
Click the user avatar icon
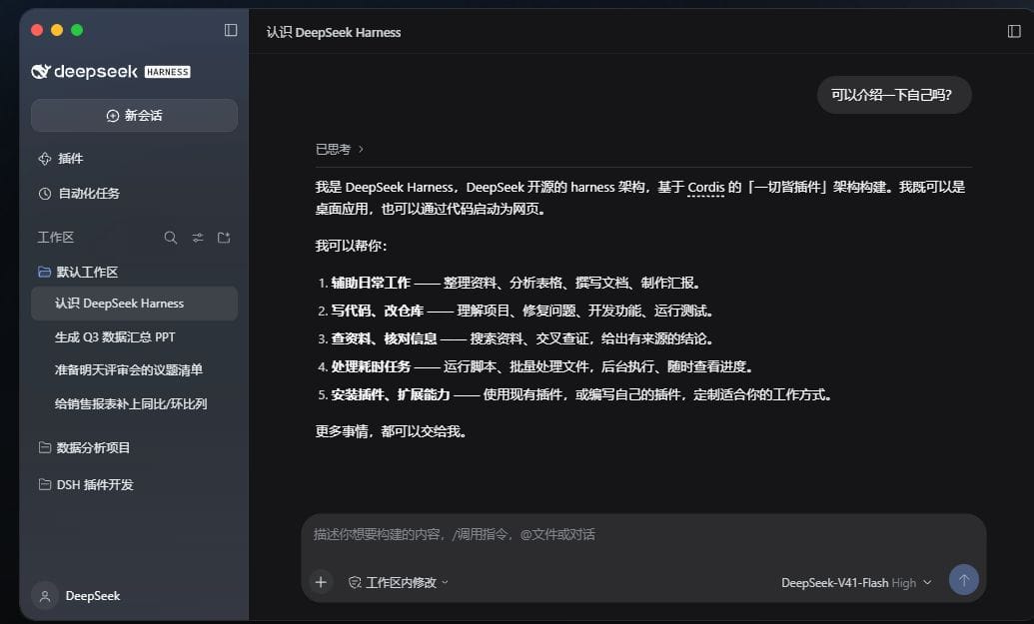coord(45,596)
